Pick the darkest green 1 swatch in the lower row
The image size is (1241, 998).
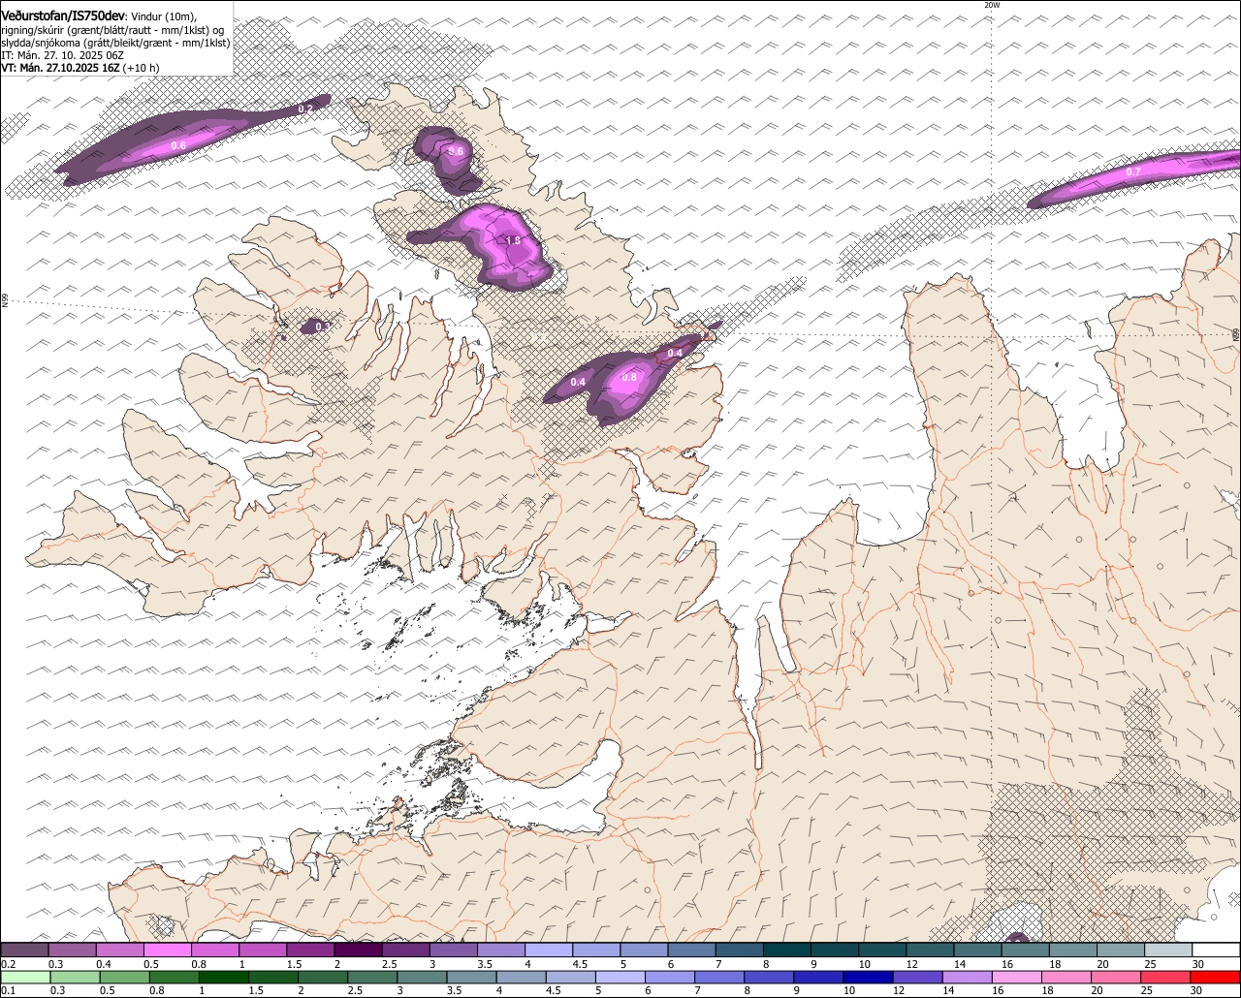[x=222, y=977]
